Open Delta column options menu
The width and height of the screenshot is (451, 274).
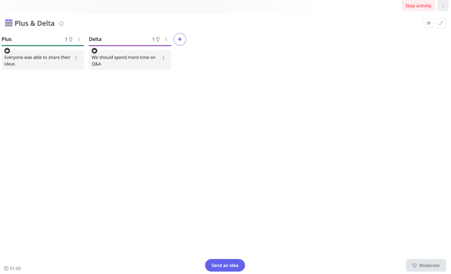tap(166, 39)
